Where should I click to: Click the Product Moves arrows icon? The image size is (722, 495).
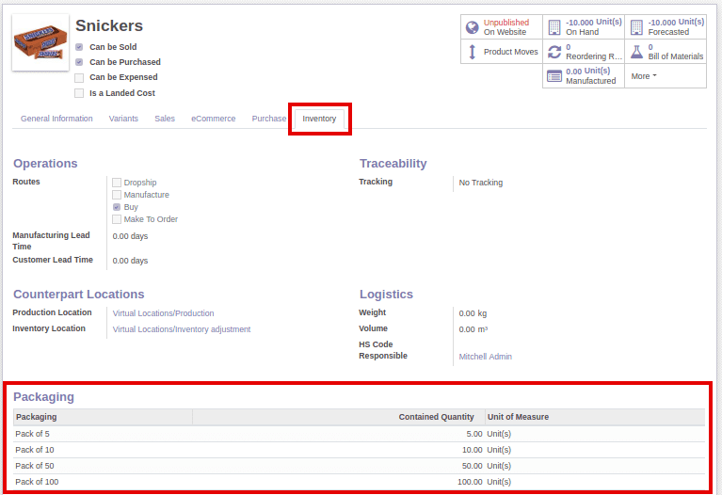pos(472,52)
